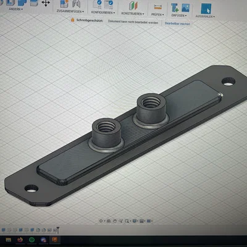Image resolution: width=247 pixels, height=247 pixels.
Task: Select the Move/Copy arrows tool
Action: [x=46, y=3]
